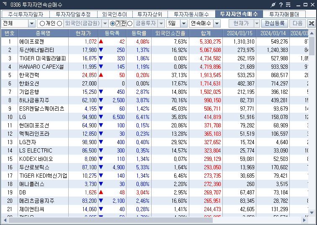Click the vertical scrollbar up arrow
Screen dimensions: 317x225
312,33
